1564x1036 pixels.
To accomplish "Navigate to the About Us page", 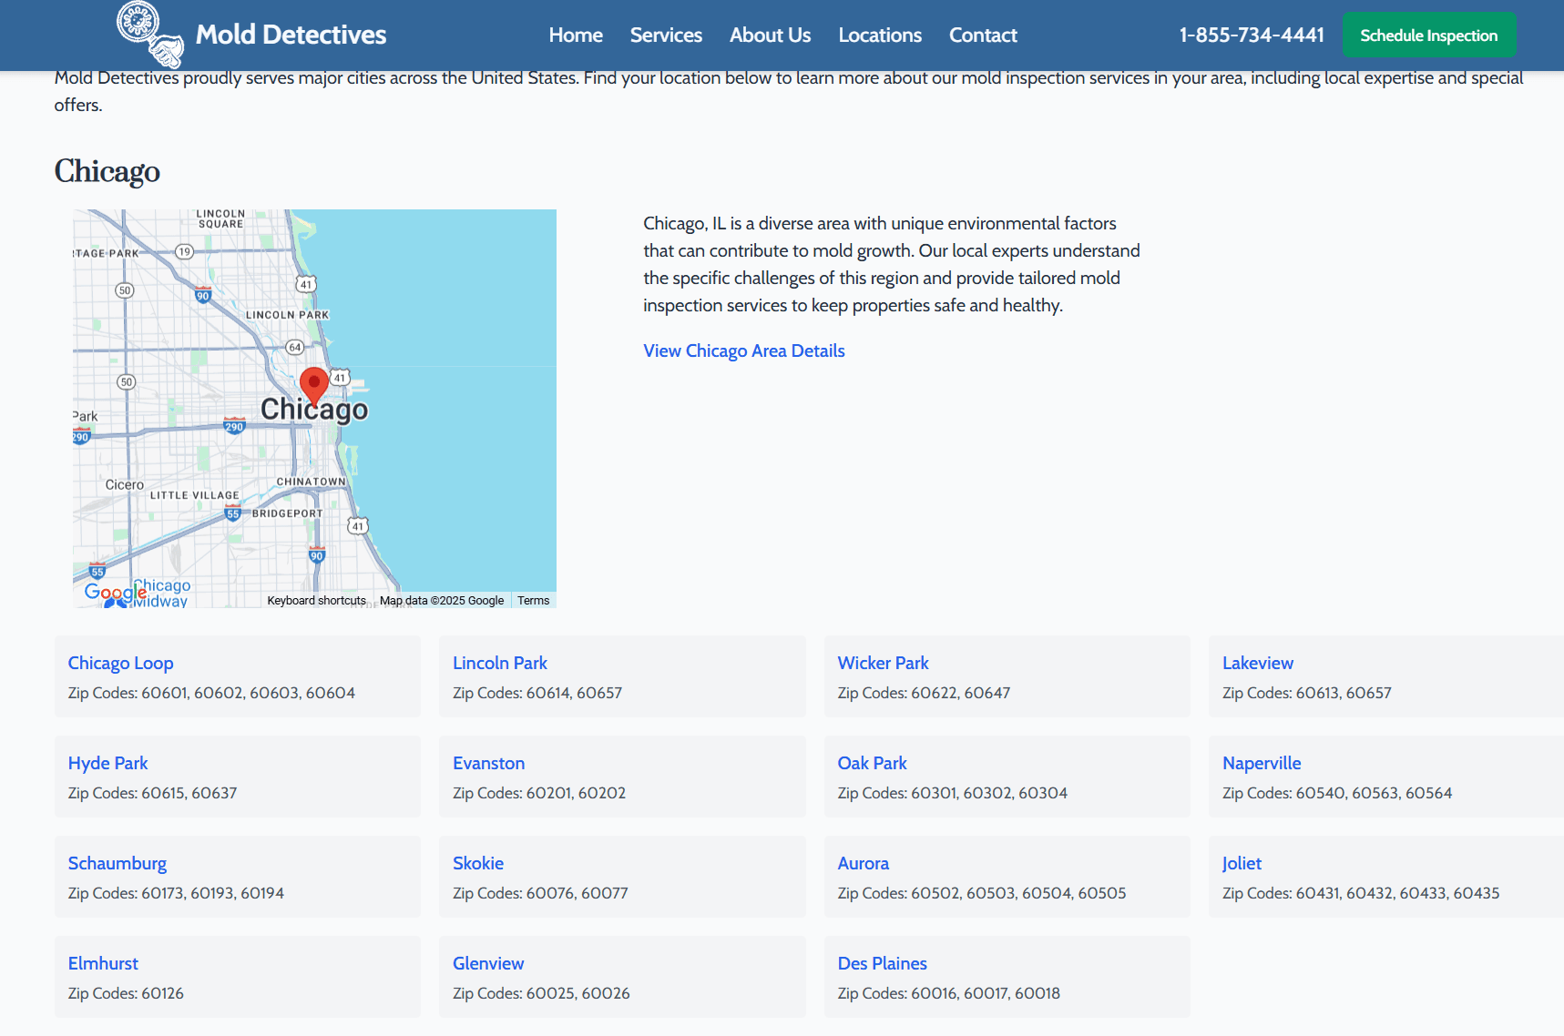I will (x=770, y=35).
